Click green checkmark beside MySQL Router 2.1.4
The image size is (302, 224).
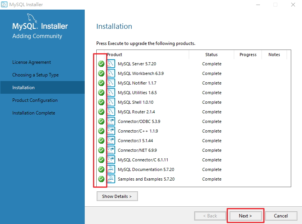(x=101, y=111)
